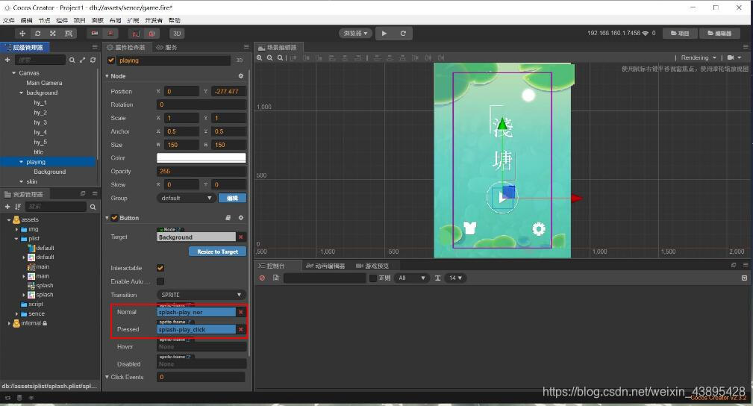
Task: Open scene camera options dropdown
Action: coord(734,57)
